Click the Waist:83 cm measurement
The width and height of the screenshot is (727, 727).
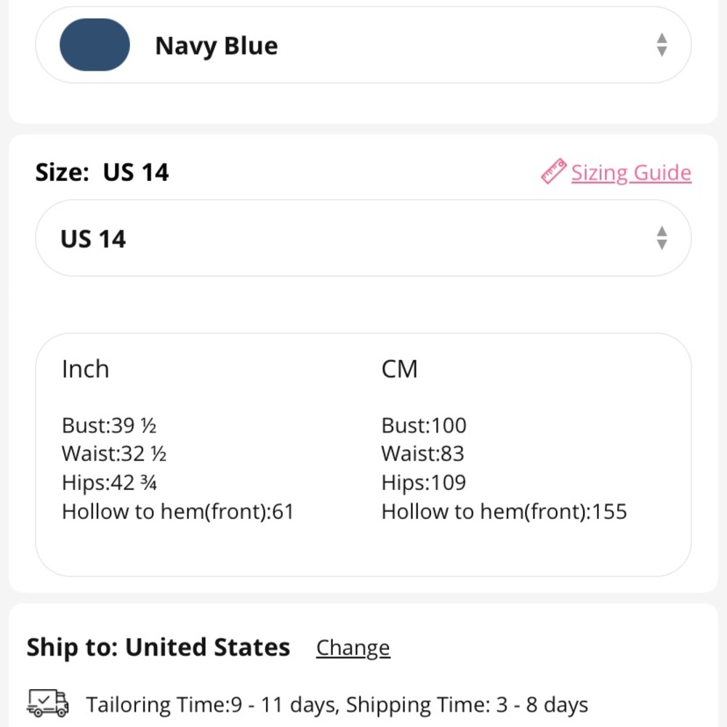tap(422, 454)
